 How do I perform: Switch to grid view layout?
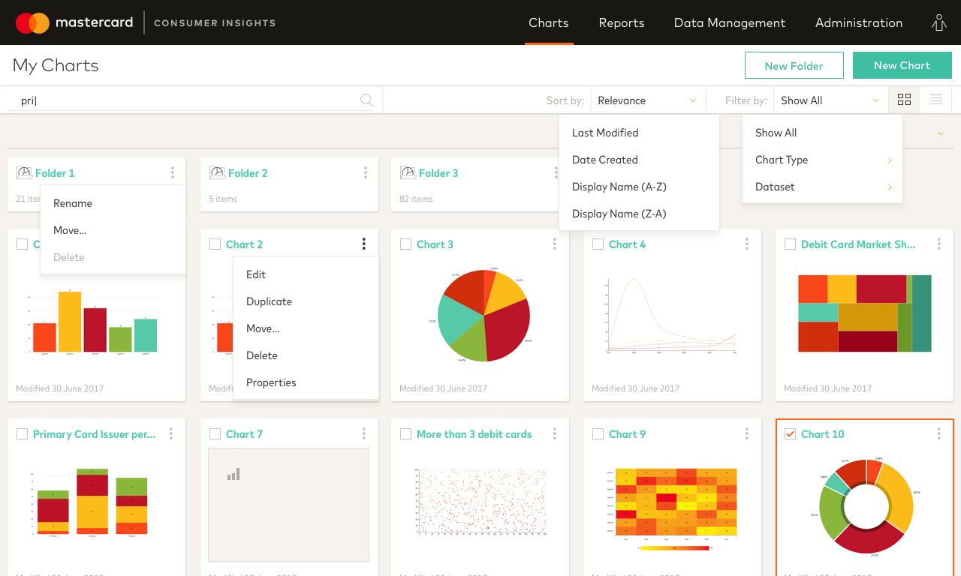coord(904,99)
